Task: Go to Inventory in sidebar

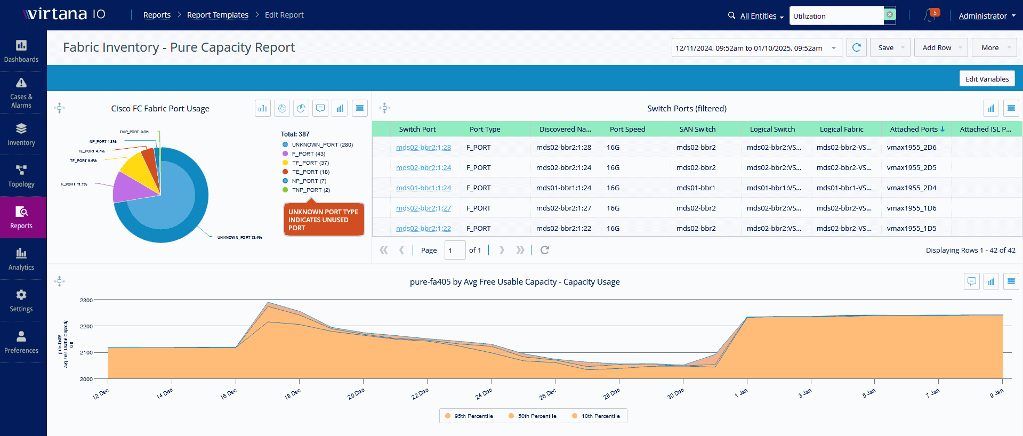Action: [x=21, y=134]
